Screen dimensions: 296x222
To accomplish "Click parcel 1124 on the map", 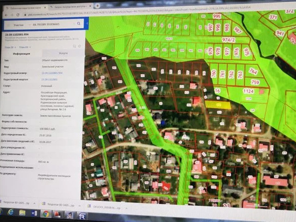I will click(248, 91).
